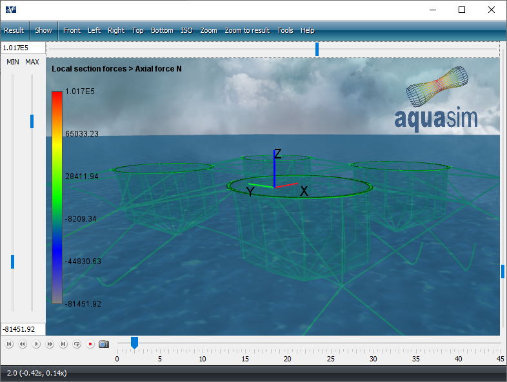This screenshot has width=507, height=382.
Task: Click the MIN vertical slider handle
Action: tap(13, 262)
